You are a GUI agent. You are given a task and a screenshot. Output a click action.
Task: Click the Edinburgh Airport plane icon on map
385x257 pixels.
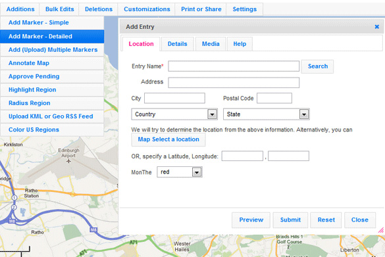(x=68, y=161)
